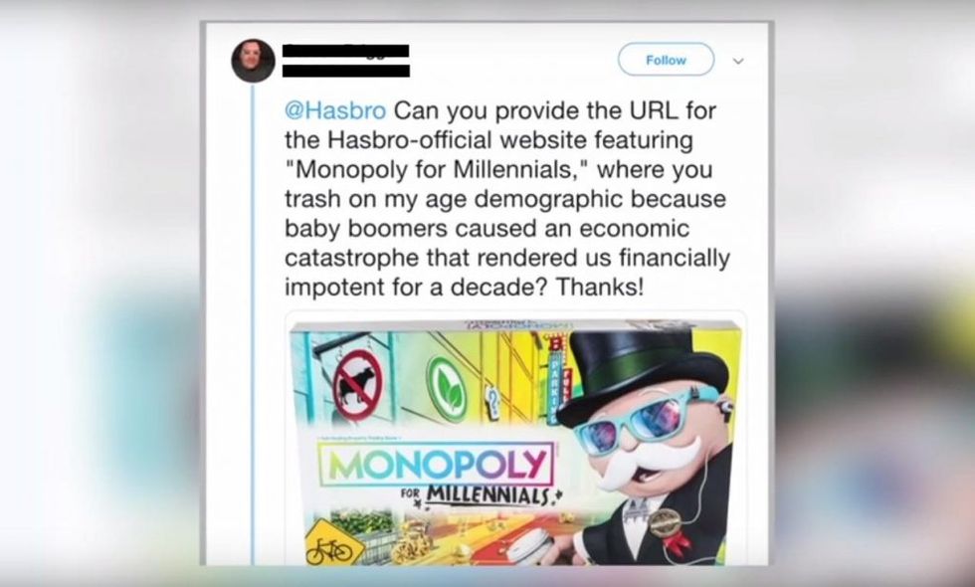Click the gold participation medal badge
The height and width of the screenshot is (587, 975).
(664, 523)
